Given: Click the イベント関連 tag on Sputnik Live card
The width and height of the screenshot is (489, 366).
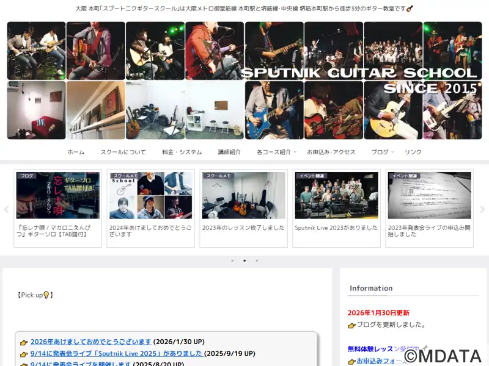Looking at the screenshot, I should [312, 176].
